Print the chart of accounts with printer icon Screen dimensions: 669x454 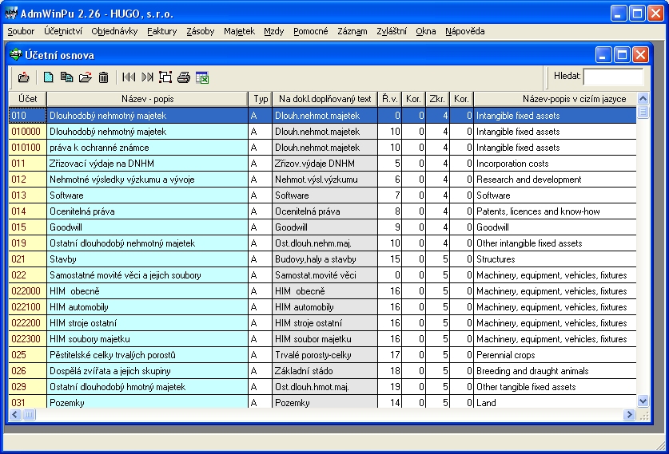(x=184, y=77)
